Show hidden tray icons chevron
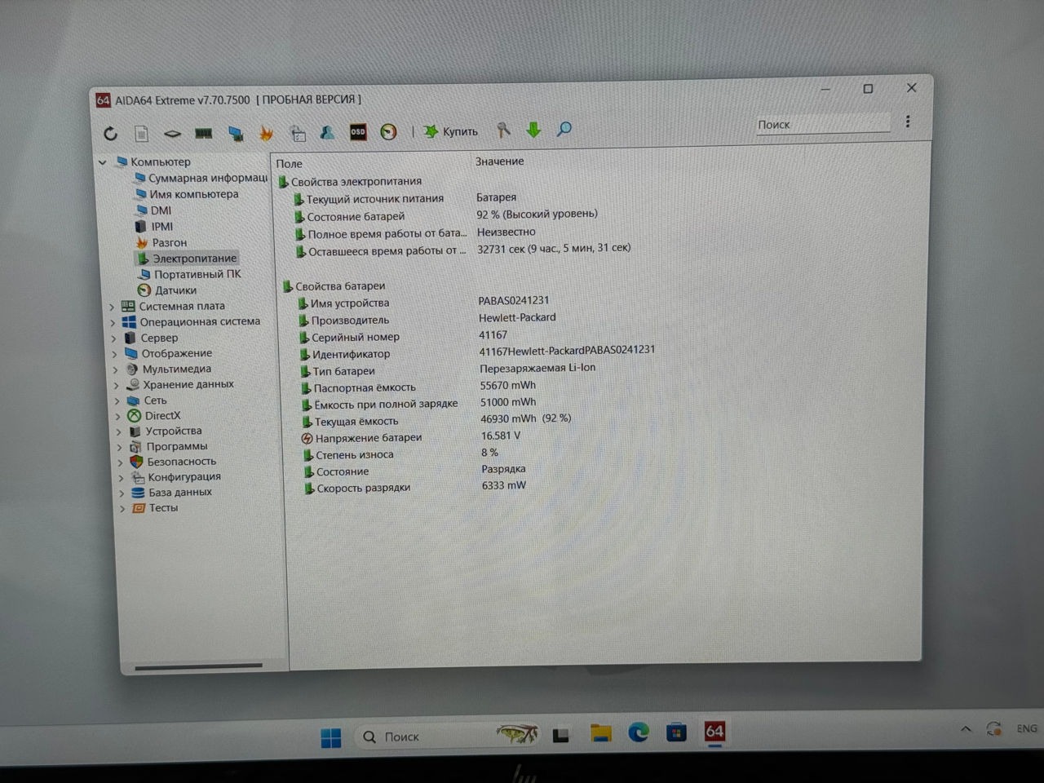The height and width of the screenshot is (783, 1044). (x=966, y=729)
